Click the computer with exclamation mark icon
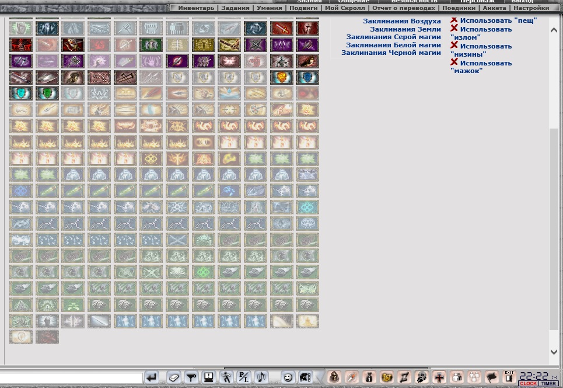The width and height of the screenshot is (563, 388). tap(209, 377)
